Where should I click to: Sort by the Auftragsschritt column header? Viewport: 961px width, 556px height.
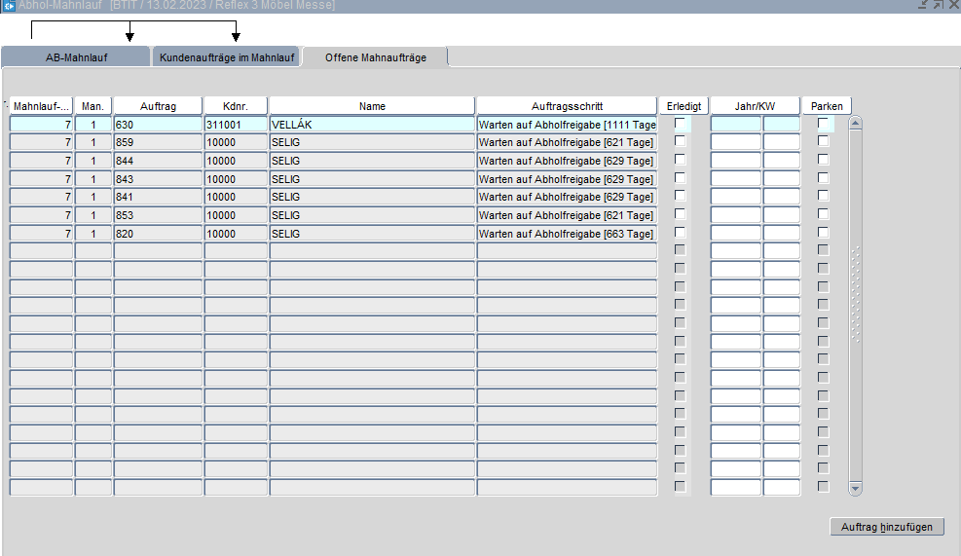point(567,106)
